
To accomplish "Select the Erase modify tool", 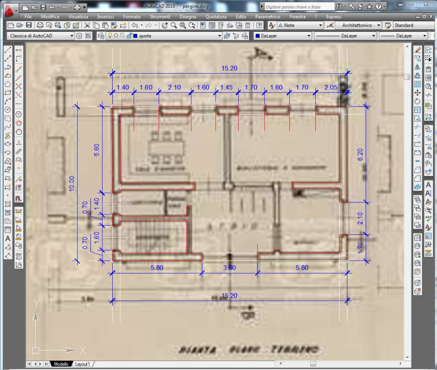I will click(418, 50).
